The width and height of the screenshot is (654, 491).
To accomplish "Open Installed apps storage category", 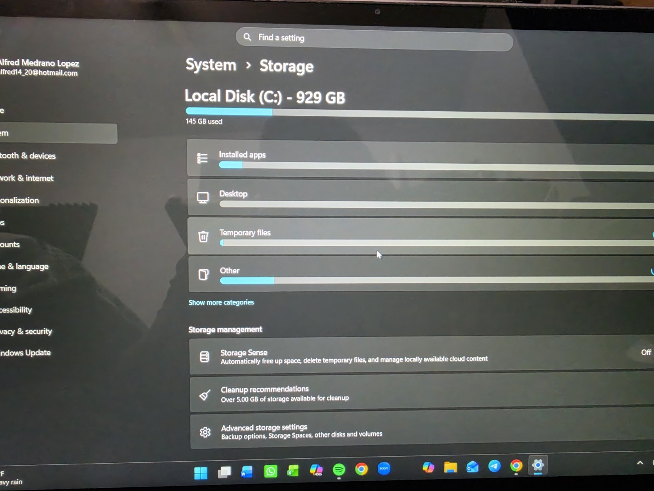I will click(421, 160).
